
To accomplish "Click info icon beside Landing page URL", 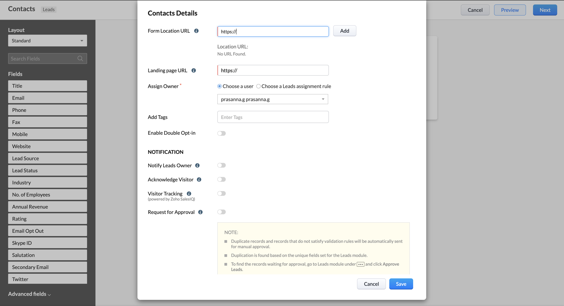I will 194,71.
